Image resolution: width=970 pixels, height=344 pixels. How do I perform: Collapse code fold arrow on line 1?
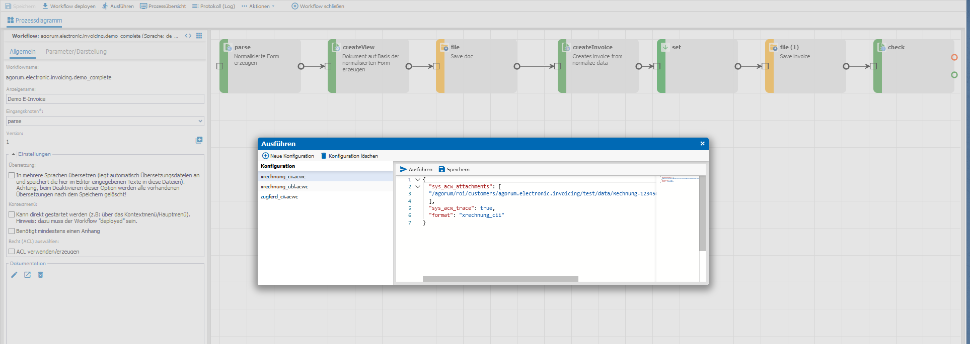(x=418, y=179)
